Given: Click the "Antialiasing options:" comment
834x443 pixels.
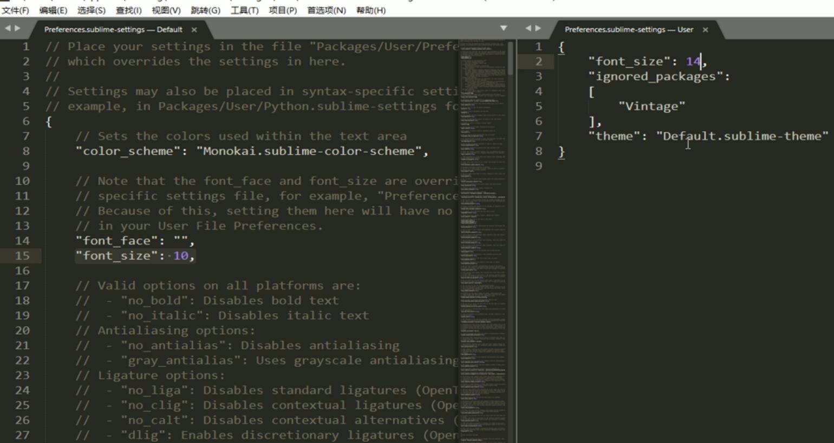Looking at the screenshot, I should click(165, 330).
